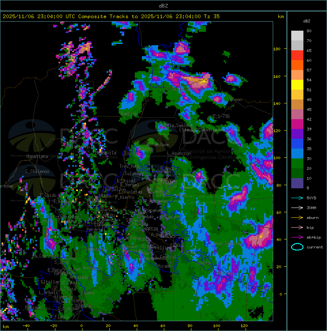Pick the bright green swatch below 30 dBZ
Image resolution: width=327 pixels, height=331 pixels.
coord(297,164)
